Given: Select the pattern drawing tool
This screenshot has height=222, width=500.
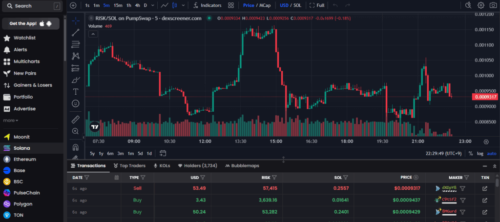Looking at the screenshot, I should coord(76,56).
